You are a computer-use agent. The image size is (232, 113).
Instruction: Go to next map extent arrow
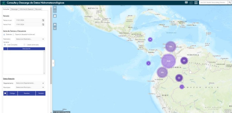point(55,28)
